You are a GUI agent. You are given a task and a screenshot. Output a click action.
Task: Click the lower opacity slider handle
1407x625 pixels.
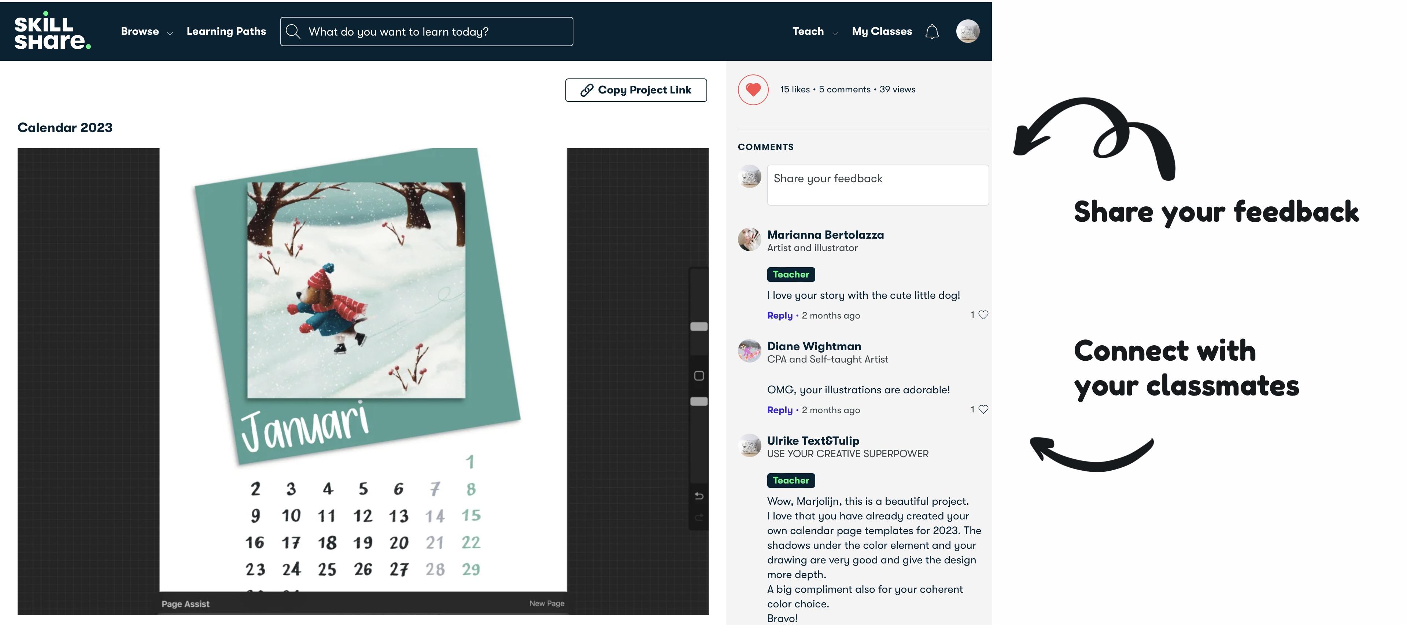[x=699, y=401]
